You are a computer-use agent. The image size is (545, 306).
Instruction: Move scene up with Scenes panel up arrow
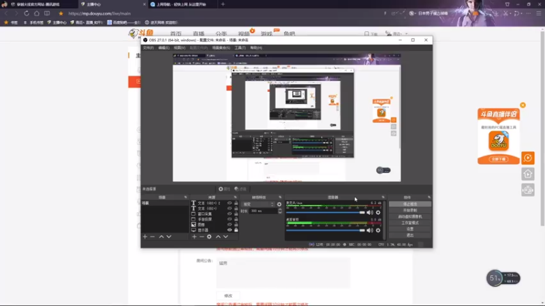point(161,237)
